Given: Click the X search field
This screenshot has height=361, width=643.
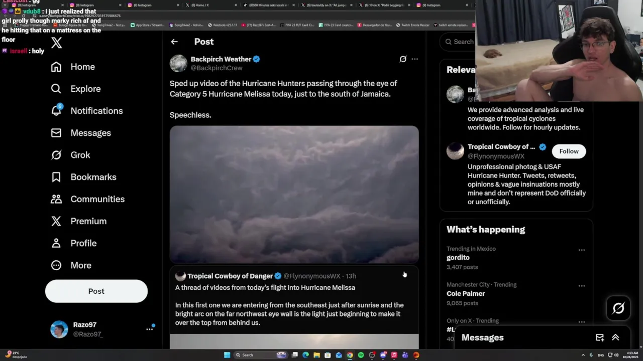Looking at the screenshot, I should [x=458, y=42].
